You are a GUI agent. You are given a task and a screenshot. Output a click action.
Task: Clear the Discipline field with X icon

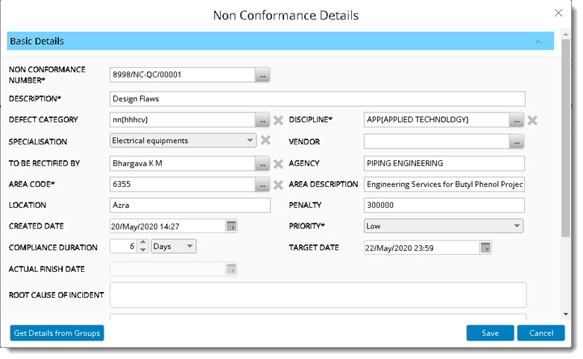(532, 120)
